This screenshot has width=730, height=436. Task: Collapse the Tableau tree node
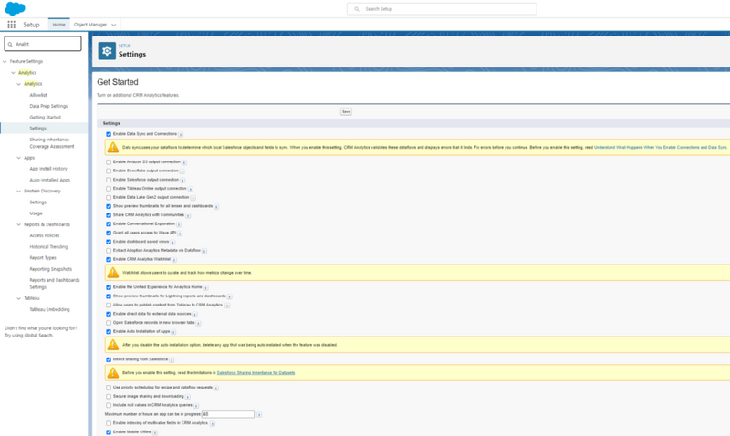pyautogui.click(x=18, y=298)
